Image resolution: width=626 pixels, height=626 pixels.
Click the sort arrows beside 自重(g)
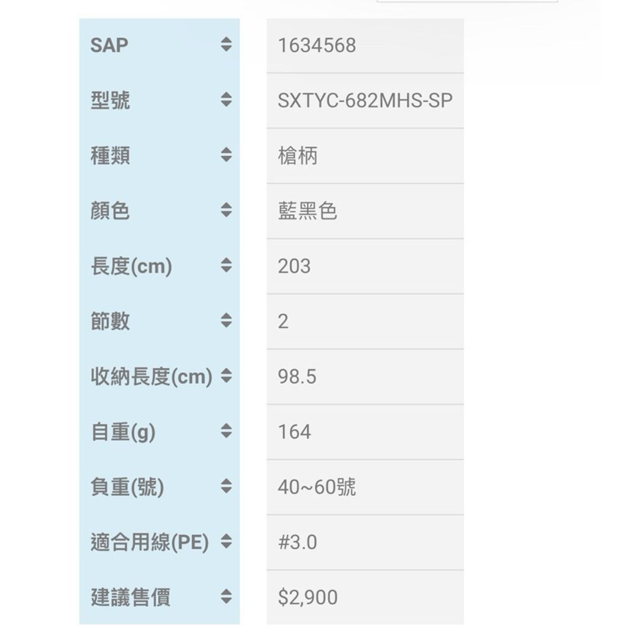(226, 432)
